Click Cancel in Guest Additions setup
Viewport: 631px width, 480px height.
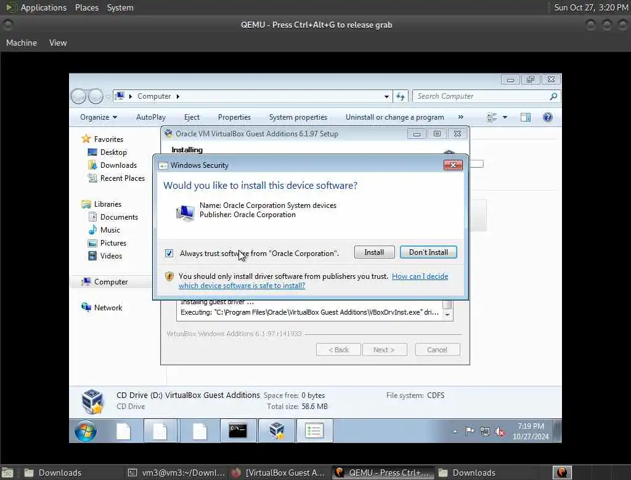click(x=437, y=350)
